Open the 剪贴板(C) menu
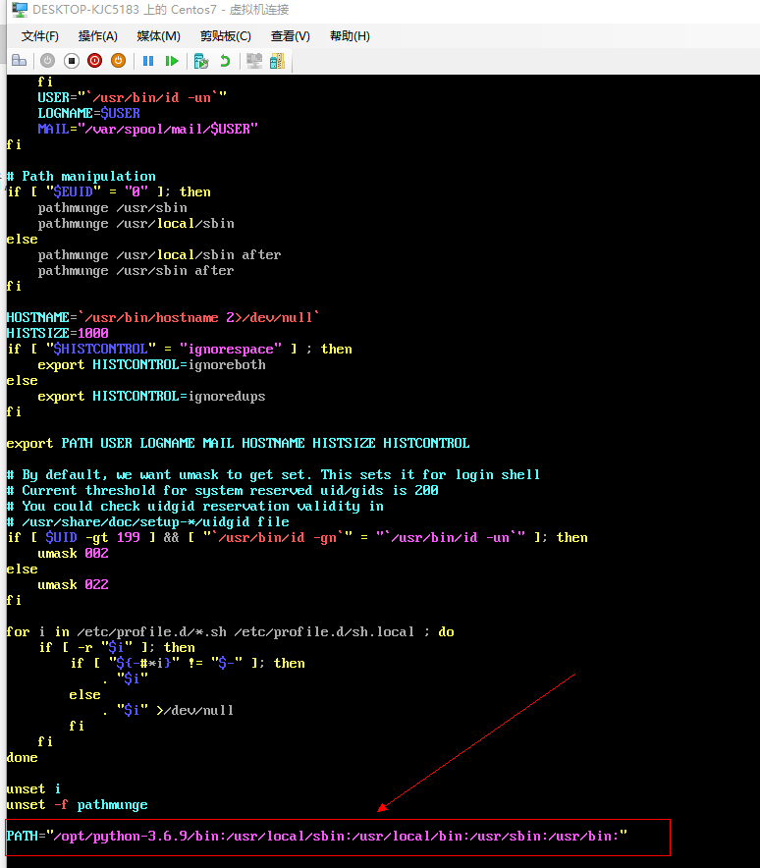 coord(226,36)
